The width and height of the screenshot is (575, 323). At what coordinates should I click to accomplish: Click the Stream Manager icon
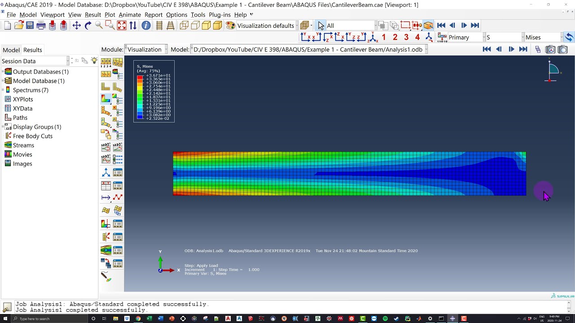[118, 250]
